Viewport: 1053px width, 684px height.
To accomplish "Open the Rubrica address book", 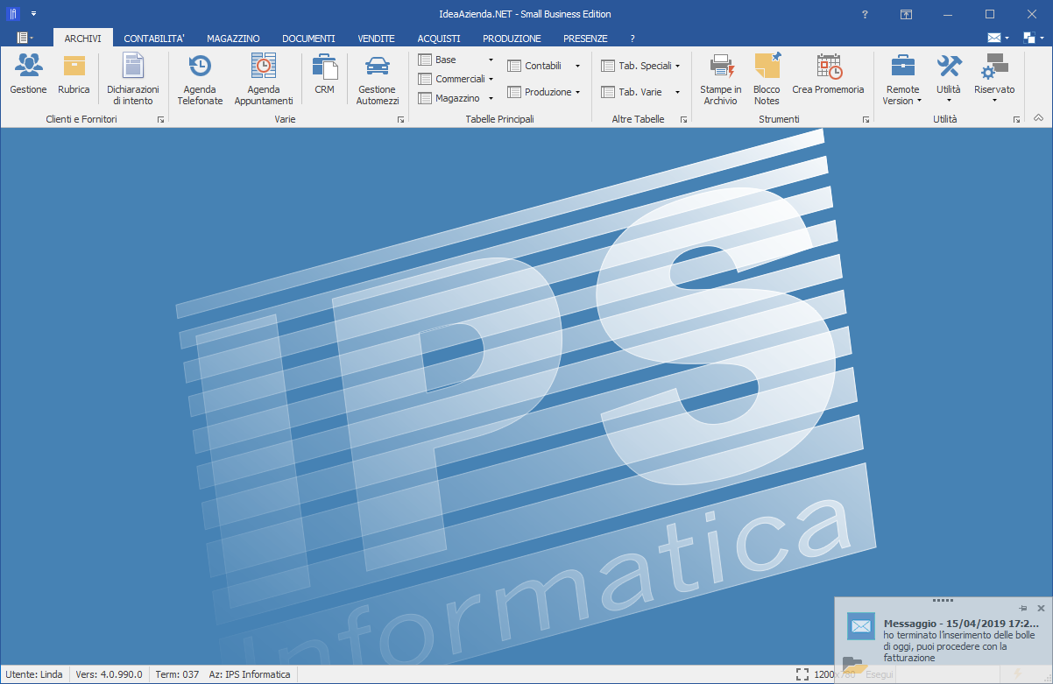I will tap(74, 75).
